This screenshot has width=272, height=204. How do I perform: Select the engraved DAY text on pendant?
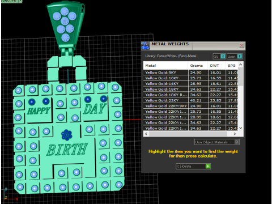click(95, 109)
